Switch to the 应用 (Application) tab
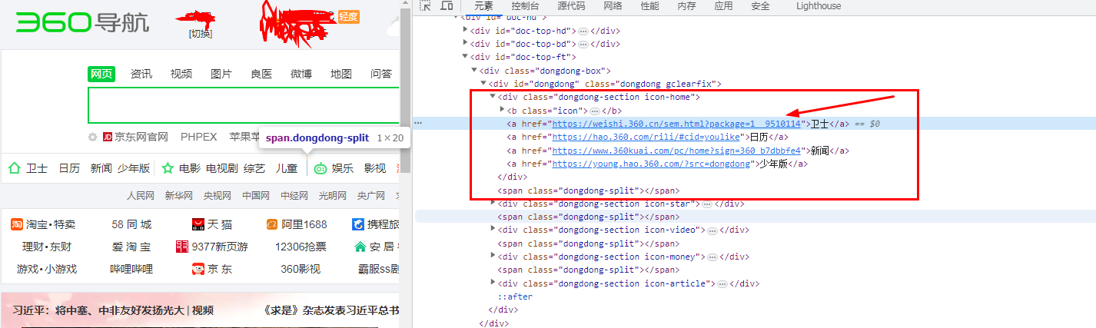1096x328 pixels. pyautogui.click(x=723, y=6)
